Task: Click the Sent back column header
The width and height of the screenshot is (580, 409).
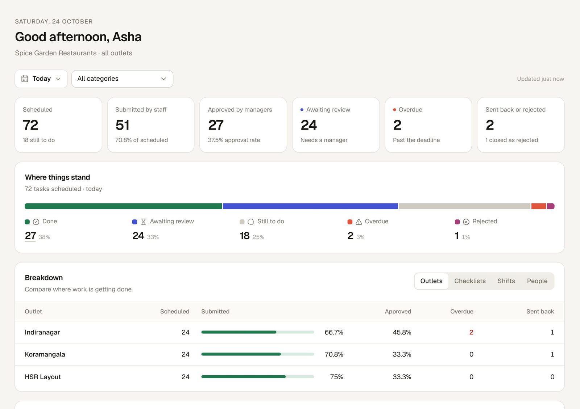Action: click(x=540, y=312)
